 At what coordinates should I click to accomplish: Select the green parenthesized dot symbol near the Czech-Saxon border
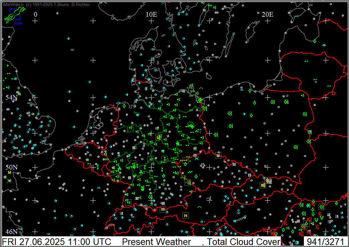(x=195, y=148)
